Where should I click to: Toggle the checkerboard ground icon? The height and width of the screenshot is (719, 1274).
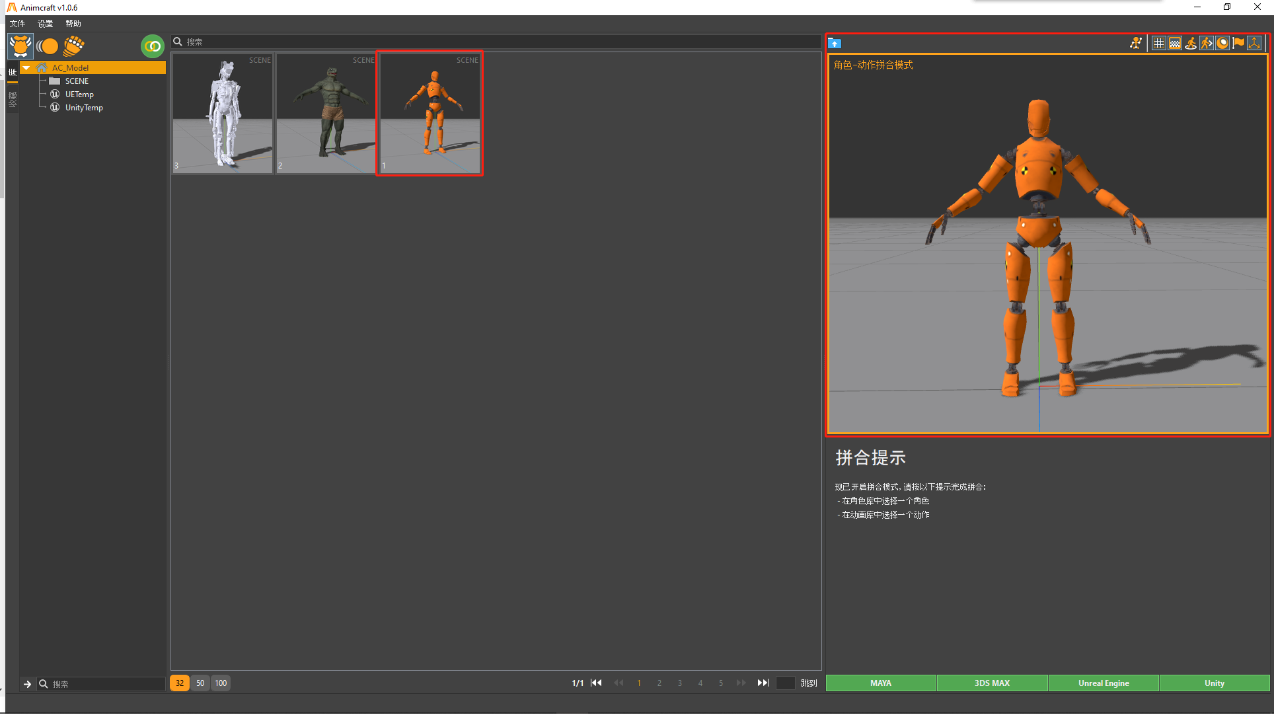coord(1175,44)
